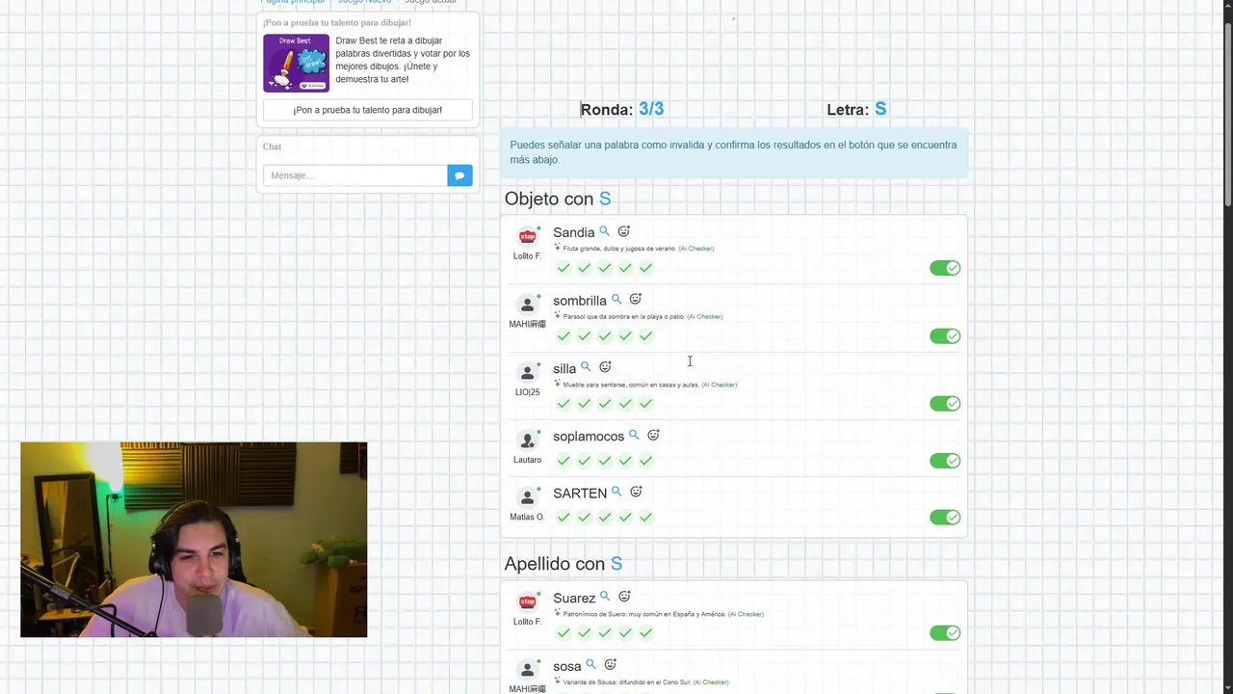Toggle validity switch for SARTEN
The image size is (1233, 694).
click(x=945, y=518)
